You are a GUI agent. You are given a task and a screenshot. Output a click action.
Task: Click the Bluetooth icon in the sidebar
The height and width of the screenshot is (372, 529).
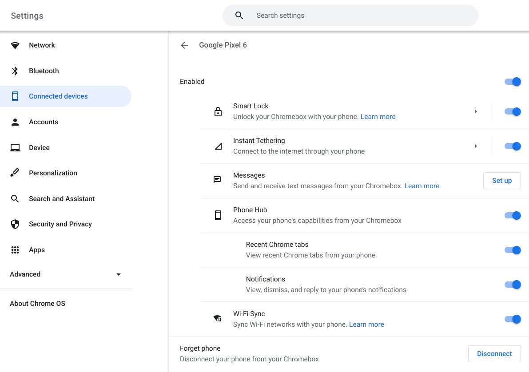pyautogui.click(x=15, y=71)
